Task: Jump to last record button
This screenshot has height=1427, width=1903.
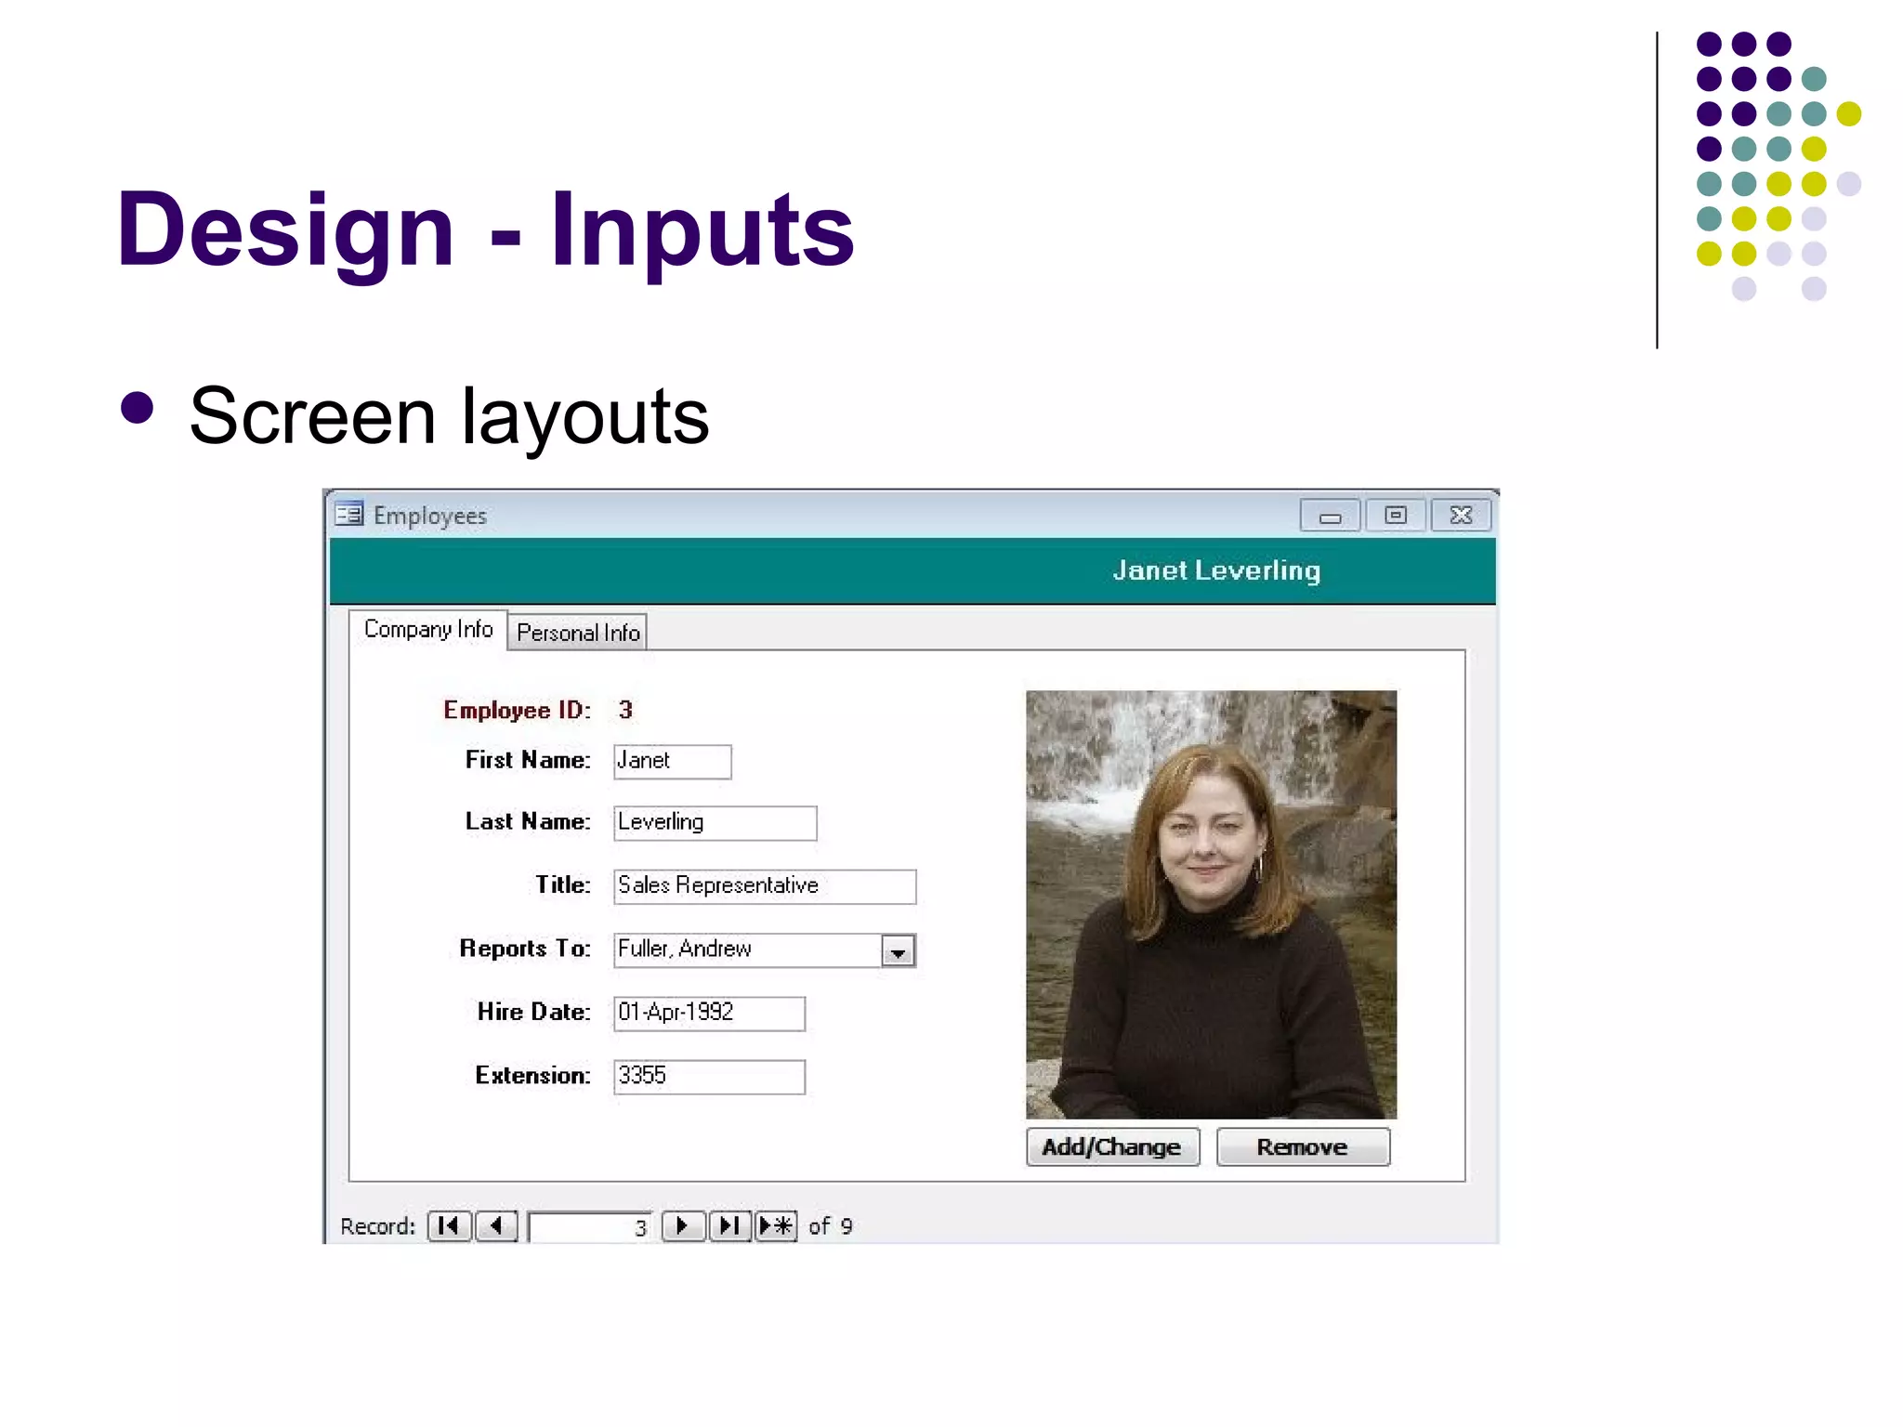Action: 729,1225
